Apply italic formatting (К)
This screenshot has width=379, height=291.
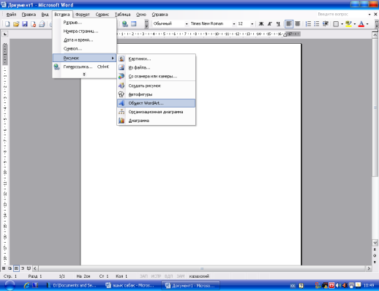click(269, 24)
